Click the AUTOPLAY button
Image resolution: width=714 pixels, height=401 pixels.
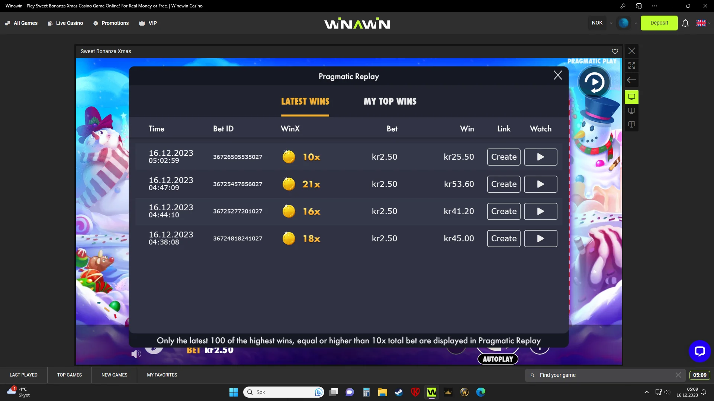pos(498,359)
